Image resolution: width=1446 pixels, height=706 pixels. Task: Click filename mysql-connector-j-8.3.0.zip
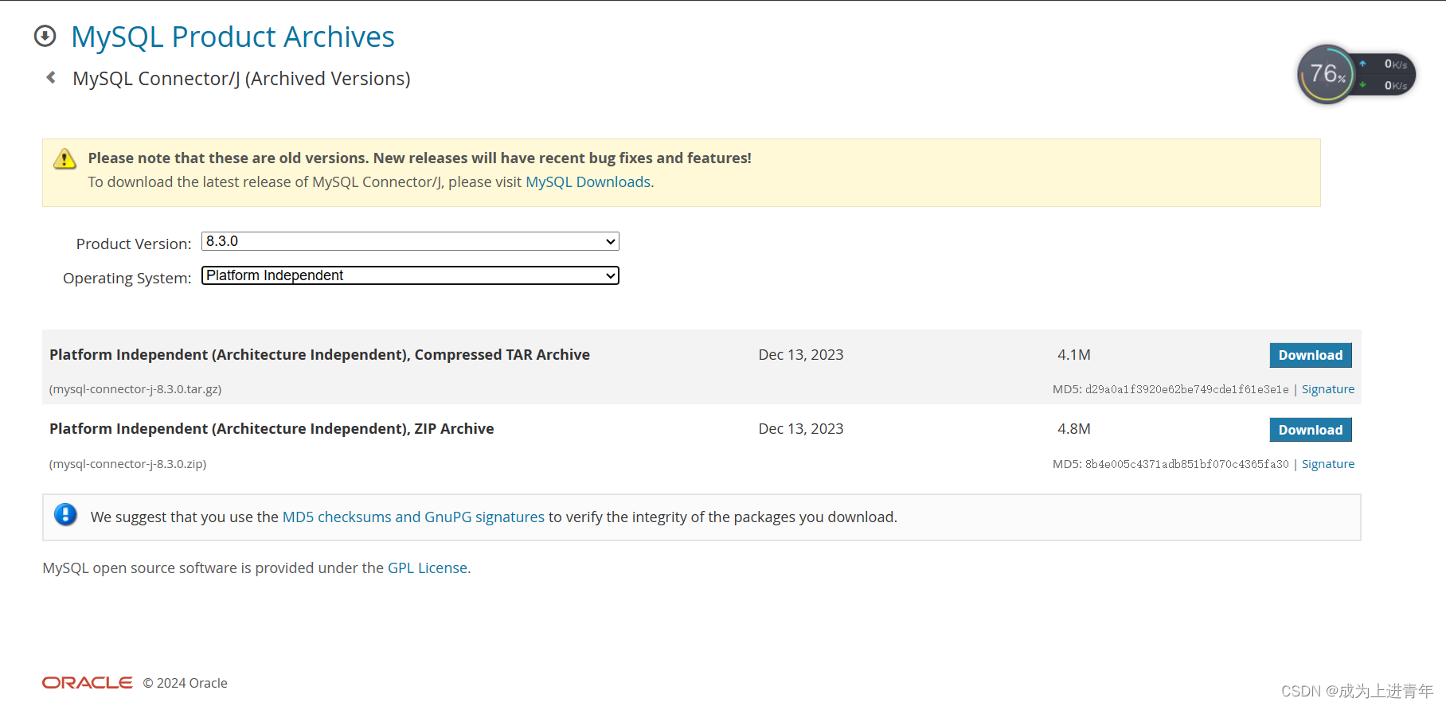click(127, 464)
